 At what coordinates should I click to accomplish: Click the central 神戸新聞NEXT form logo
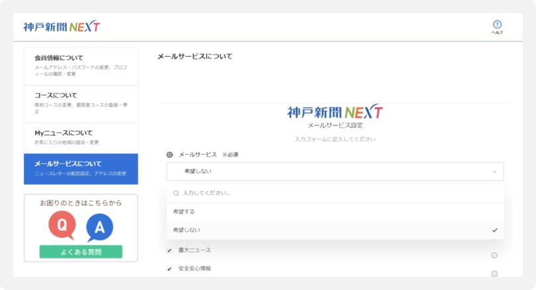[x=335, y=112]
